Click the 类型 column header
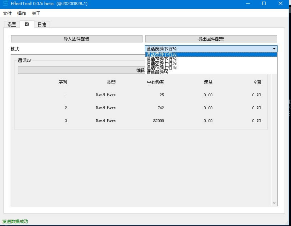The width and height of the screenshot is (291, 226). [x=111, y=82]
